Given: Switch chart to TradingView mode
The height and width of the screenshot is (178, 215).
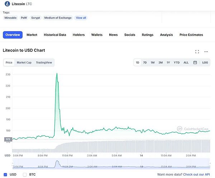Looking at the screenshot, I should (44, 63).
